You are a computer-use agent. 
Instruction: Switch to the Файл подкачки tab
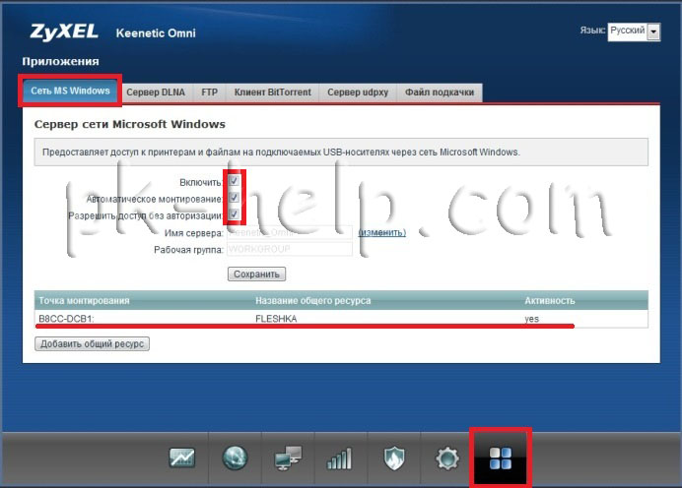[x=440, y=92]
